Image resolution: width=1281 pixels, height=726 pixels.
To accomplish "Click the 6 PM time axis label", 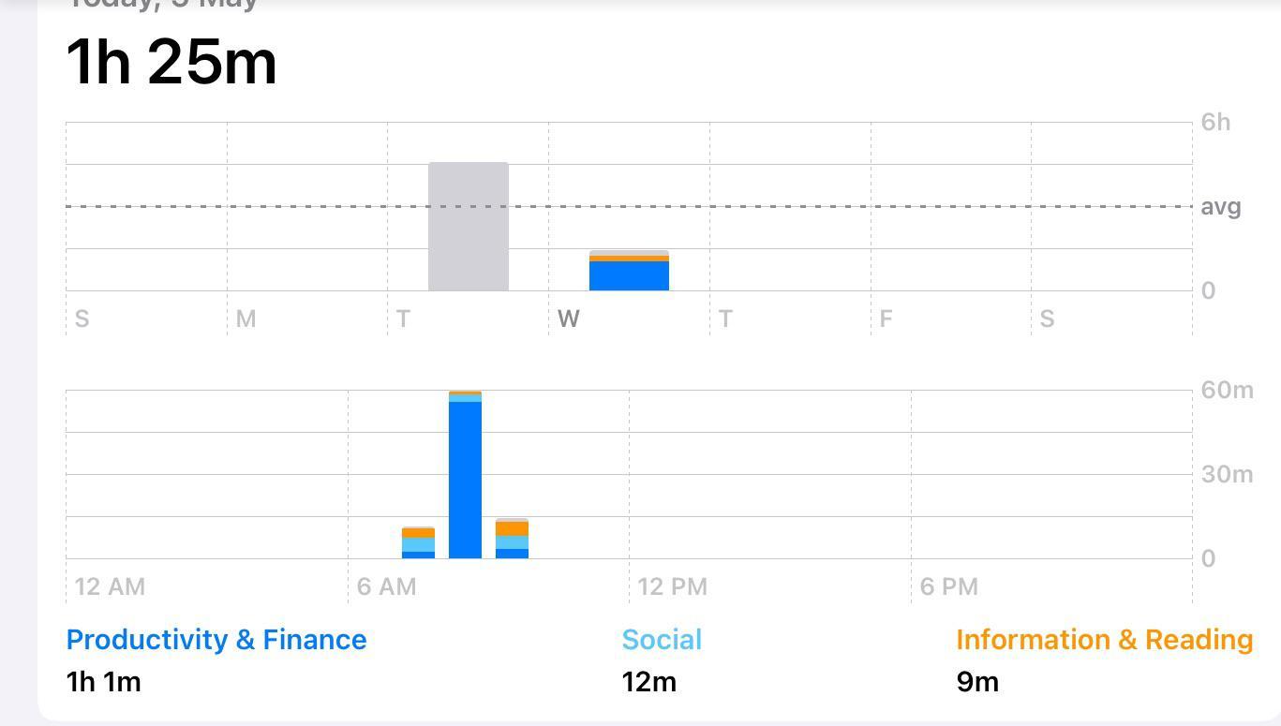I will pyautogui.click(x=948, y=586).
